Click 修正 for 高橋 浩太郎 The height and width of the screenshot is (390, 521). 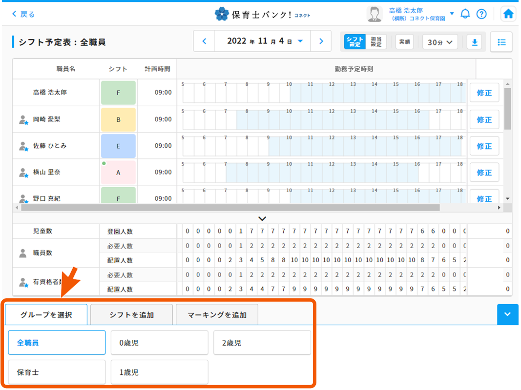[x=484, y=93]
